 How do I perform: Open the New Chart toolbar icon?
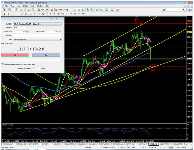point(4,10)
